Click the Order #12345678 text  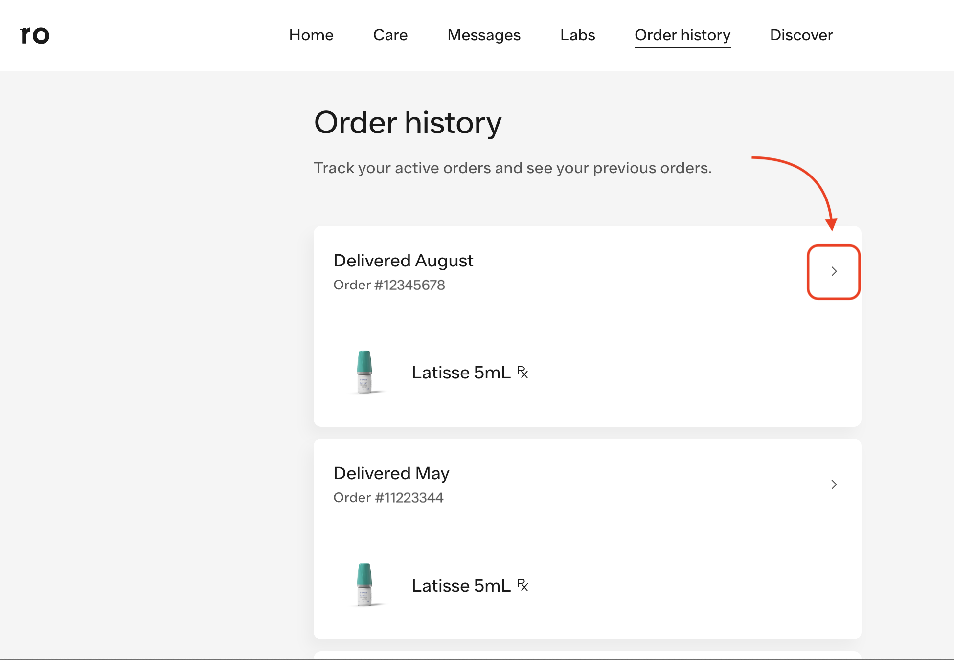click(389, 285)
